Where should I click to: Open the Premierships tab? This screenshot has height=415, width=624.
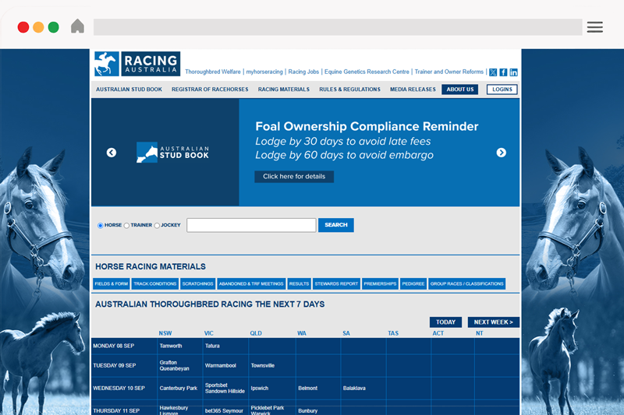pos(380,283)
